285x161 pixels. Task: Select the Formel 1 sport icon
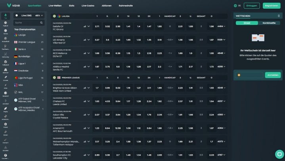pos(6,140)
